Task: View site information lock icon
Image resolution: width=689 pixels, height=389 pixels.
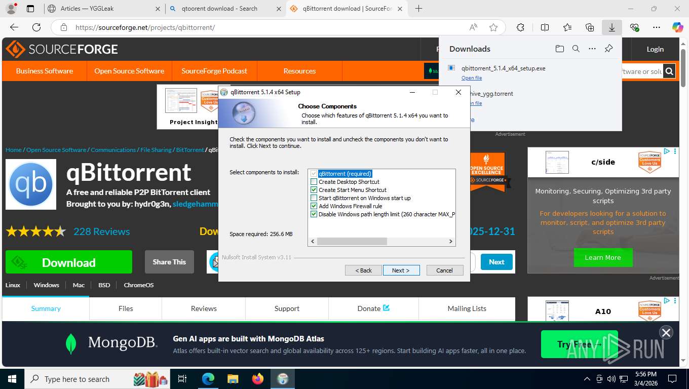Action: [x=63, y=27]
